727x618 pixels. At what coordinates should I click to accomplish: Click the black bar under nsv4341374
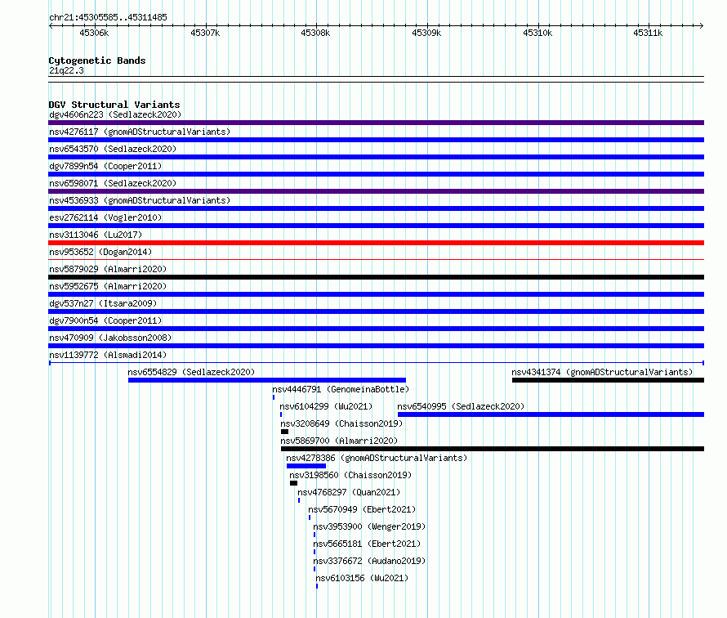608,380
